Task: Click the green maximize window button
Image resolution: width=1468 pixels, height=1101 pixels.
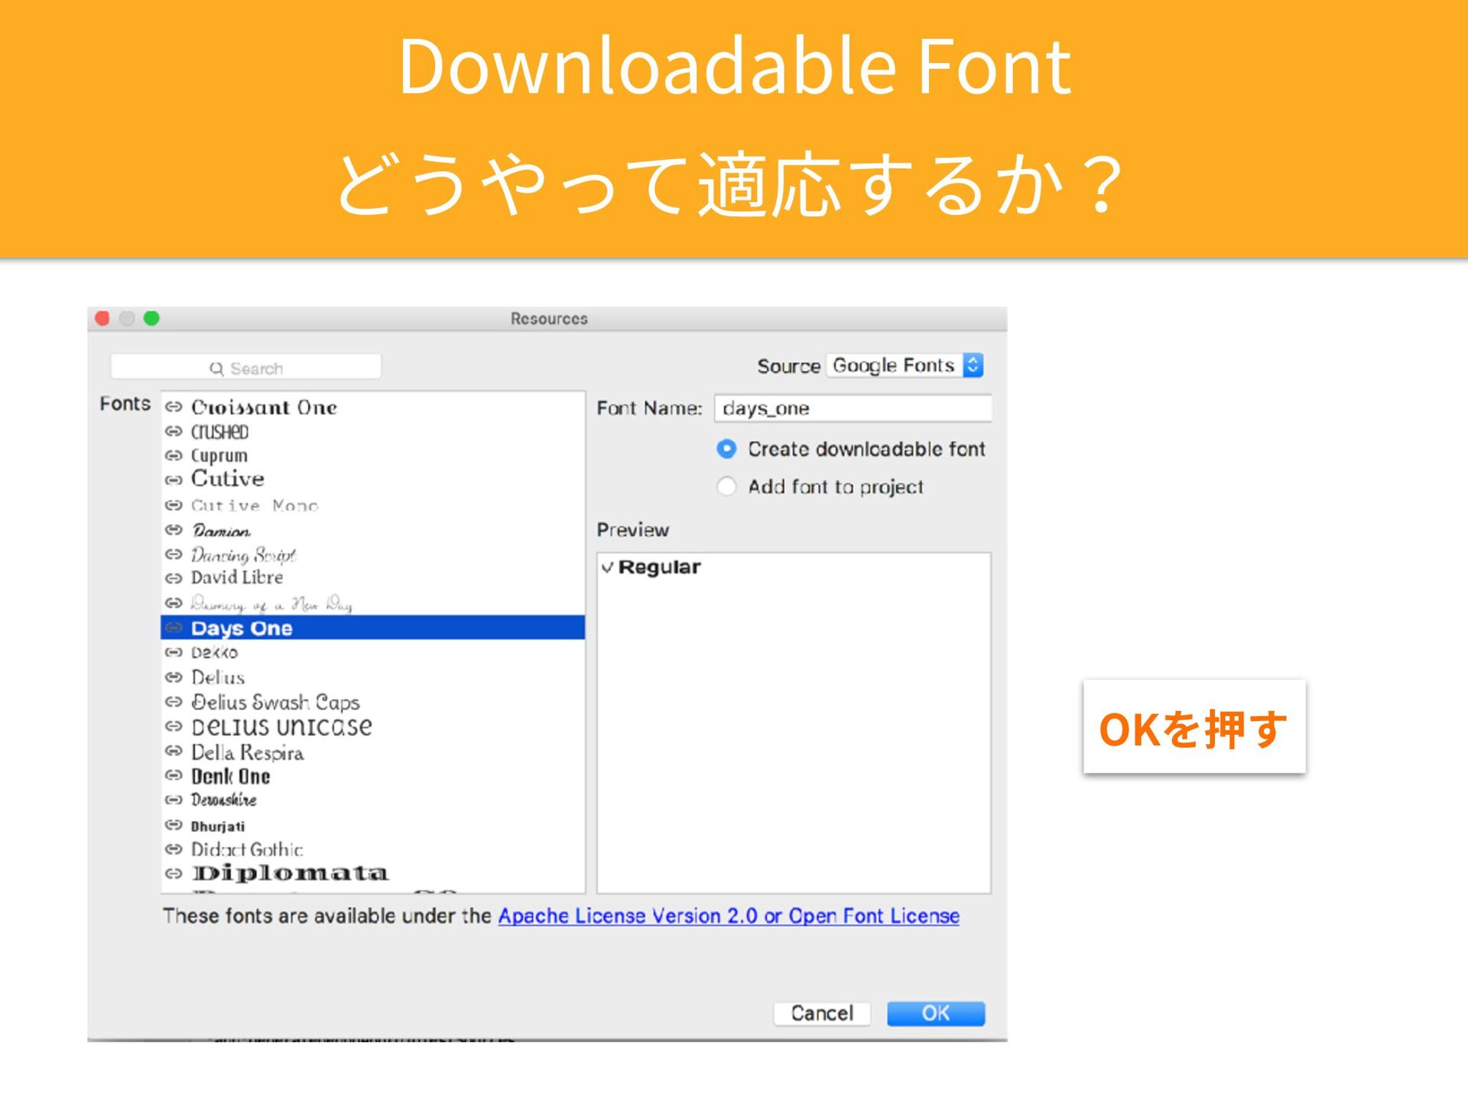Action: click(151, 318)
